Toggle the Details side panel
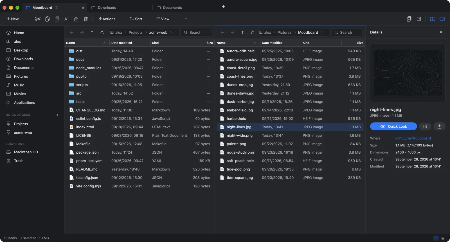This screenshot has width=450, height=242. pos(442,19)
